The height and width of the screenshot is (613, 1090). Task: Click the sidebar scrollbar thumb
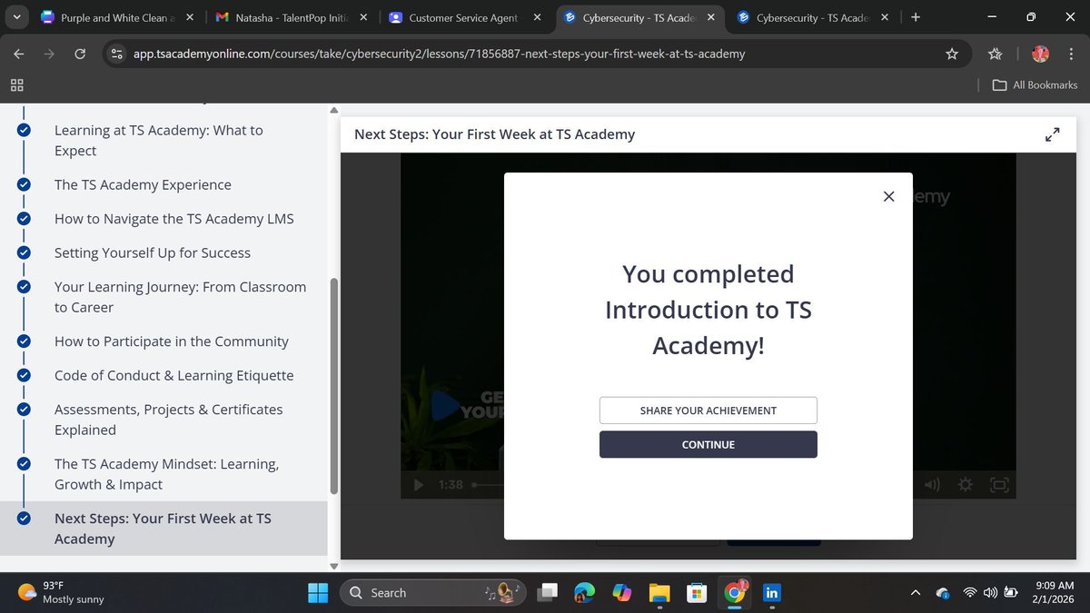333,386
